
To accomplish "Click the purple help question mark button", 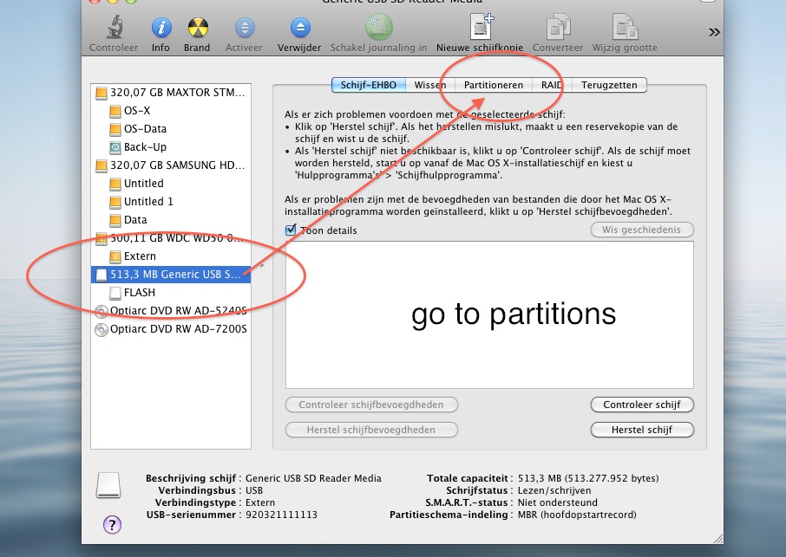I will coord(112,524).
